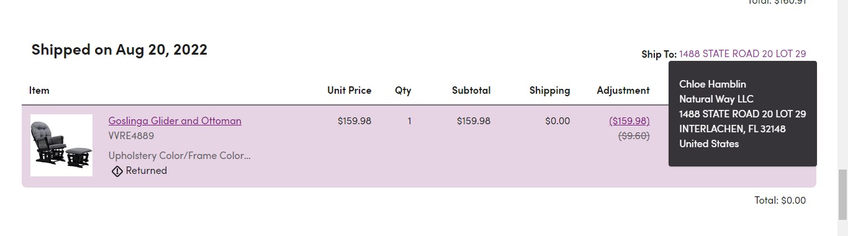Click the Item column header
The image size is (848, 236).
point(39,90)
